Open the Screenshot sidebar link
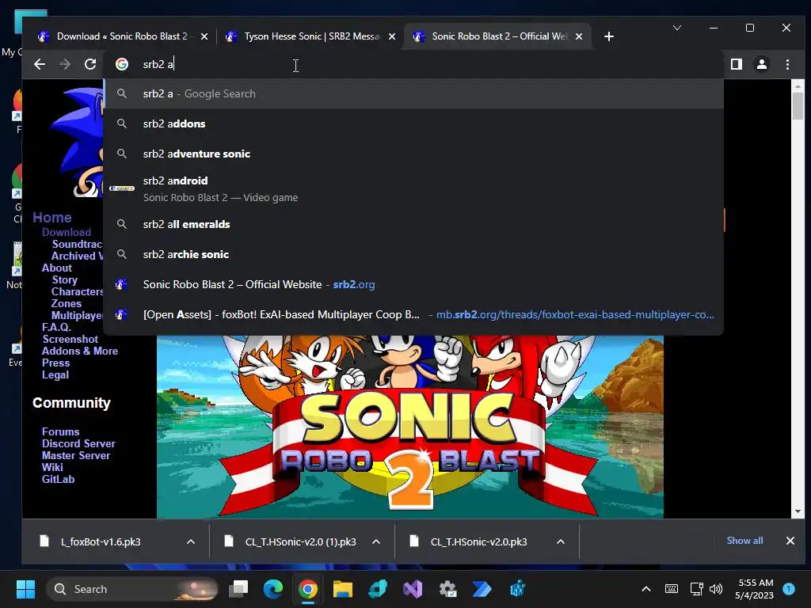 point(70,339)
